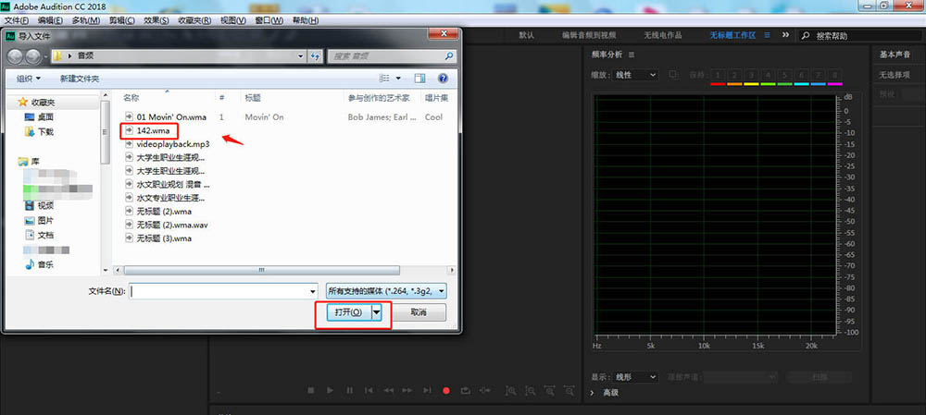The width and height of the screenshot is (926, 415).
Task: Toggle hold frequency snapshot 5
Action: pyautogui.click(x=785, y=76)
